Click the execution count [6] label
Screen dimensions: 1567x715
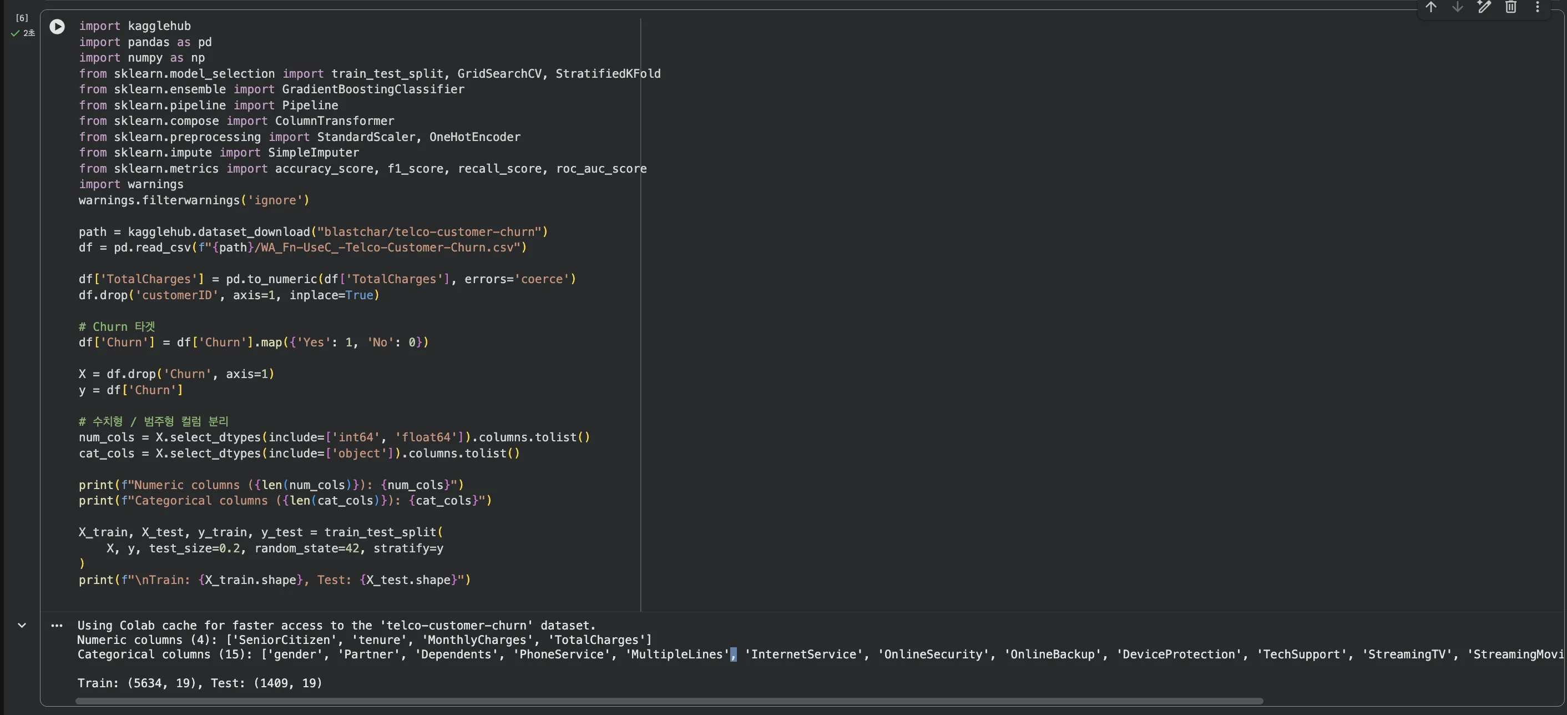(22, 18)
